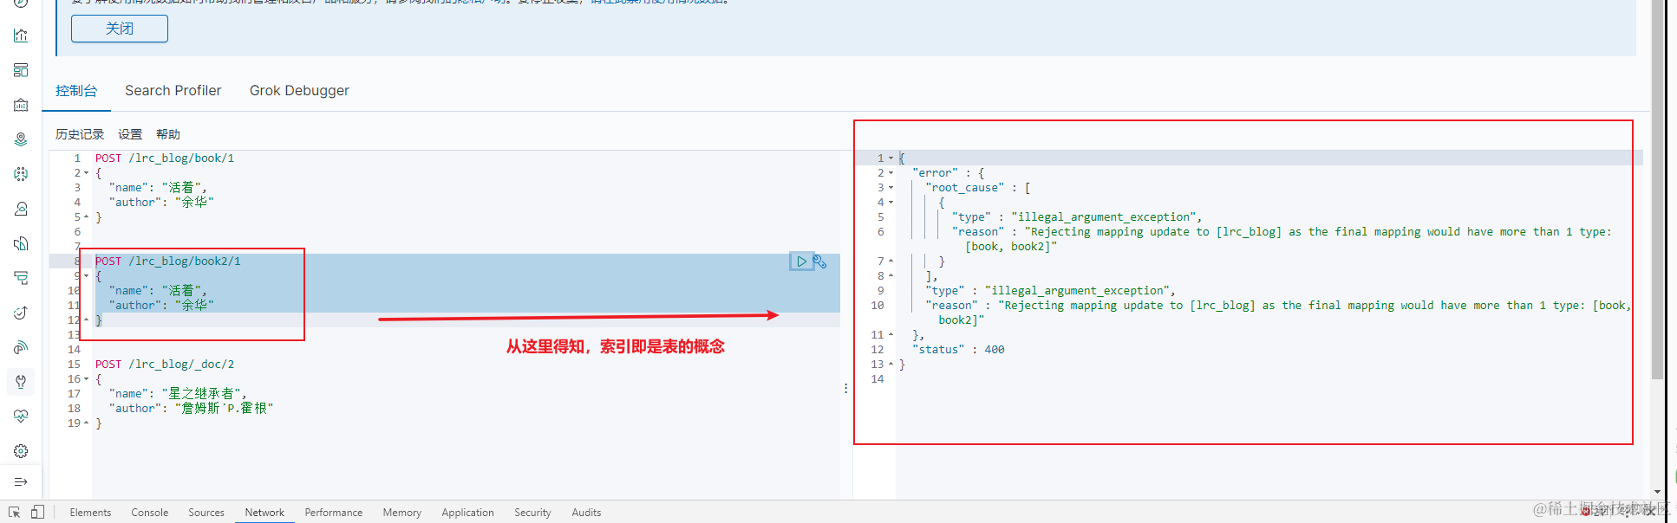This screenshot has width=1677, height=523.
Task: Click the page vertical scrollbar thumb
Action: [1657, 190]
